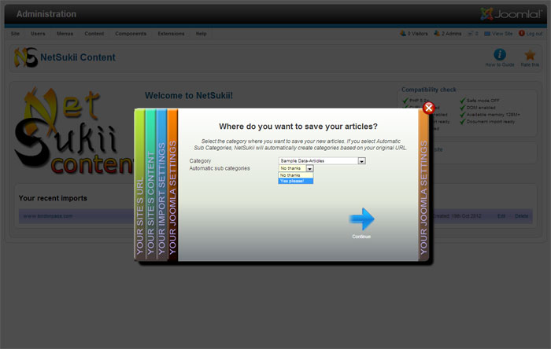Click the 2 Admins indicator
Viewport: 551px width, 349px height.
447,34
